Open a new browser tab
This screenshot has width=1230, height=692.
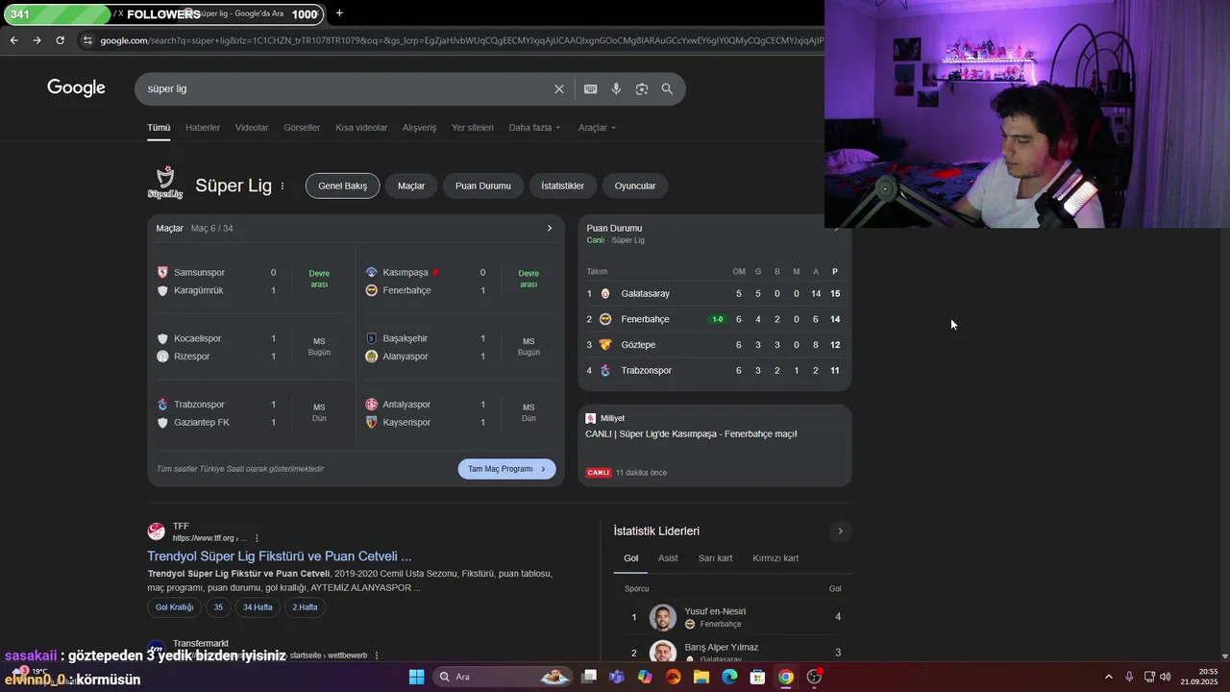click(339, 13)
